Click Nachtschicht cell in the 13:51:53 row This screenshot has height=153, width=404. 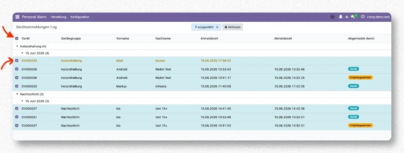pyautogui.click(x=70, y=126)
